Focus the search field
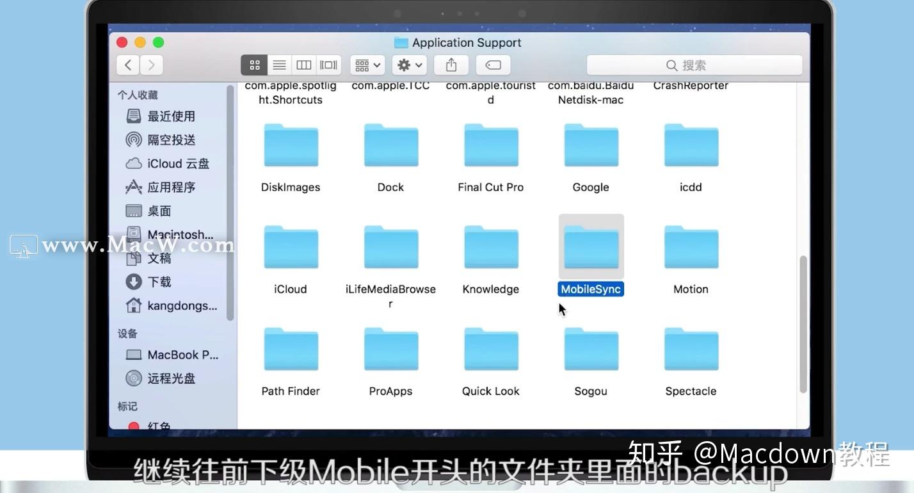The width and height of the screenshot is (914, 493). click(694, 65)
